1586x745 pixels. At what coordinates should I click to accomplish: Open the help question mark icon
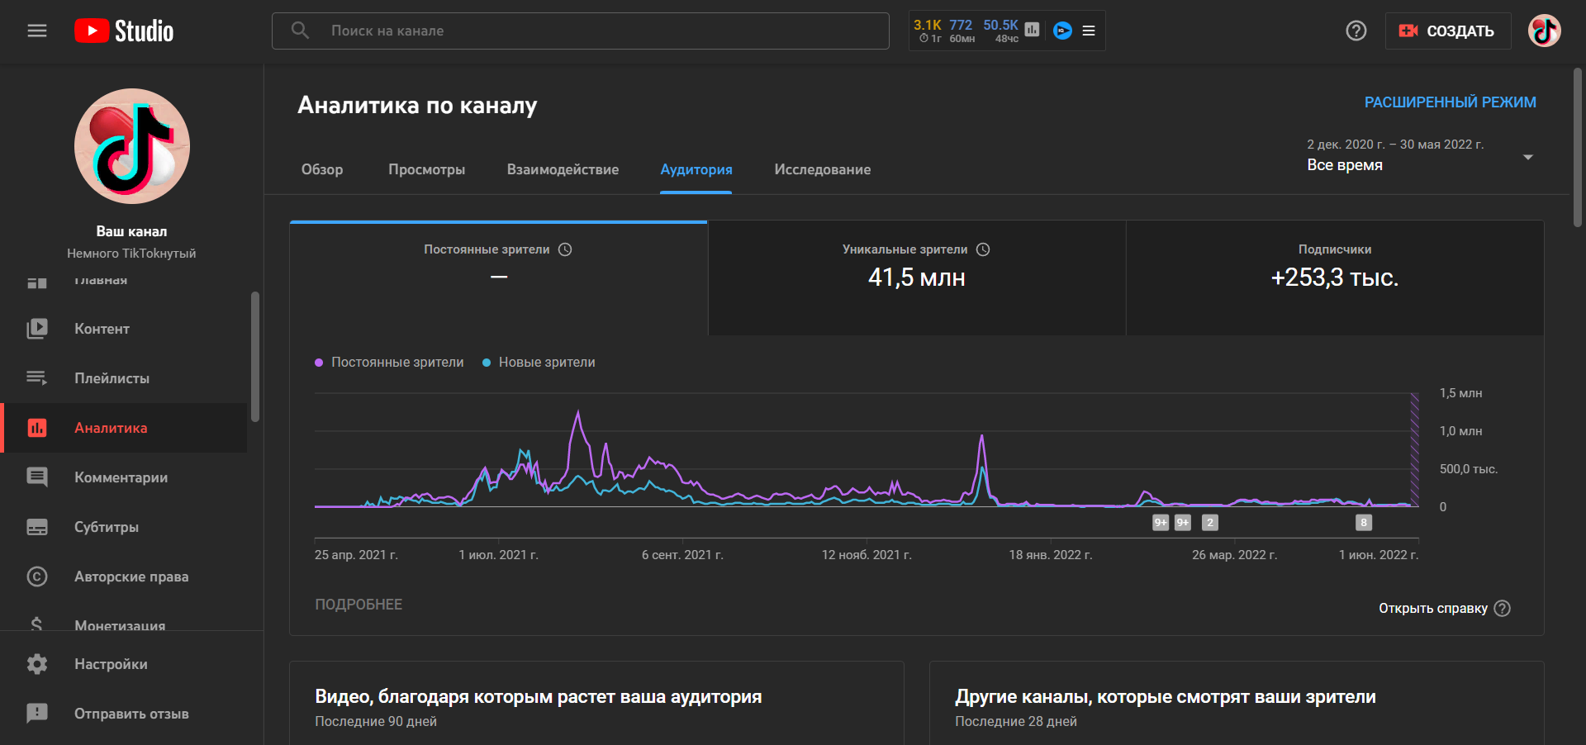coord(1356,31)
